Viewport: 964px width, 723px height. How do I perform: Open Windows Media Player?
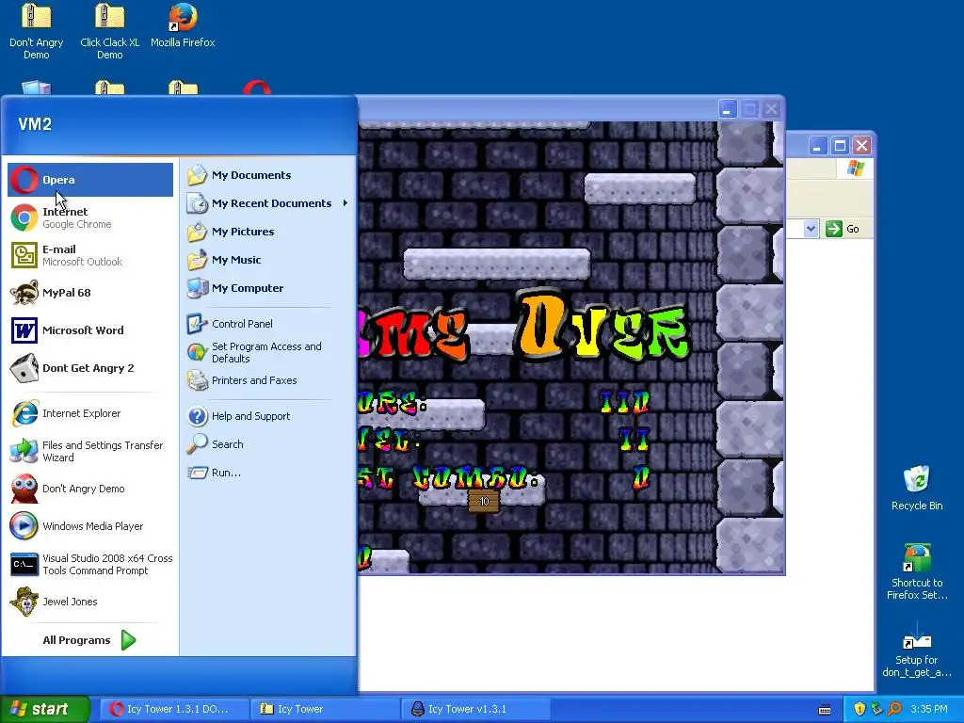(x=90, y=526)
